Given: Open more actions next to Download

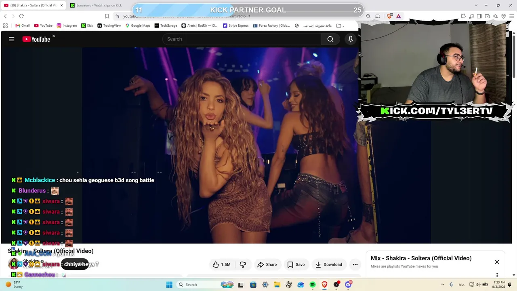Looking at the screenshot, I should tap(355, 265).
